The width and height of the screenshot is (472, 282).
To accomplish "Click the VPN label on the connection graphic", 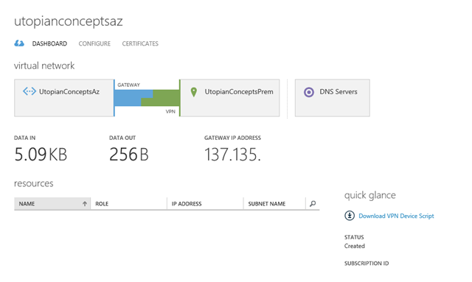I will click(x=170, y=111).
